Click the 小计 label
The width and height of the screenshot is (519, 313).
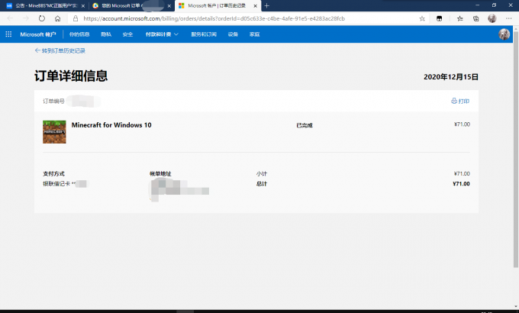coord(262,173)
